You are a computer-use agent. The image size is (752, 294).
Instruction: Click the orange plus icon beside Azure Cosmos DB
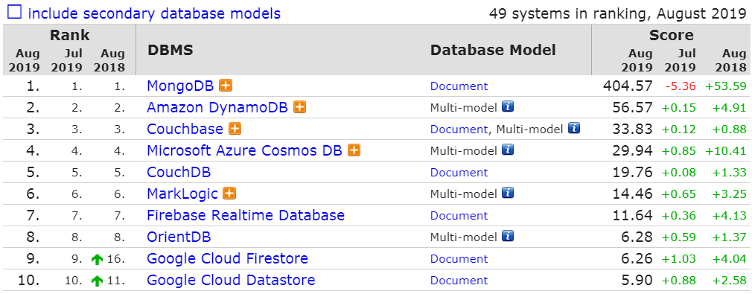tap(354, 150)
